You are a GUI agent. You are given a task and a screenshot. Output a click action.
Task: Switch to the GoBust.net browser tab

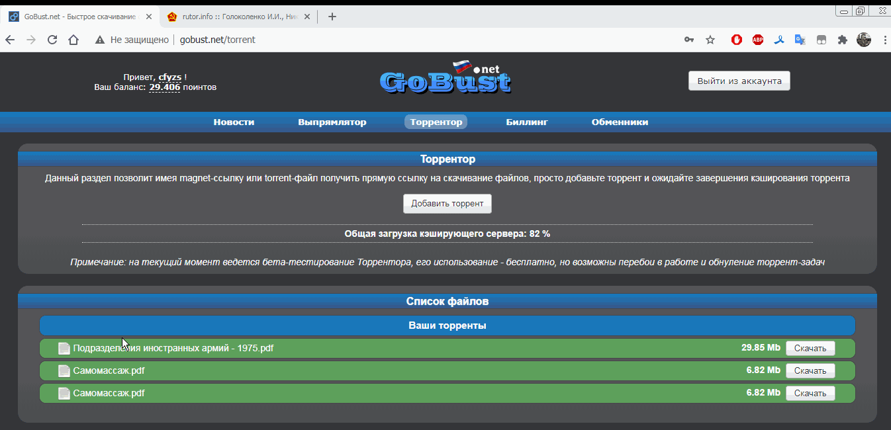(x=79, y=17)
